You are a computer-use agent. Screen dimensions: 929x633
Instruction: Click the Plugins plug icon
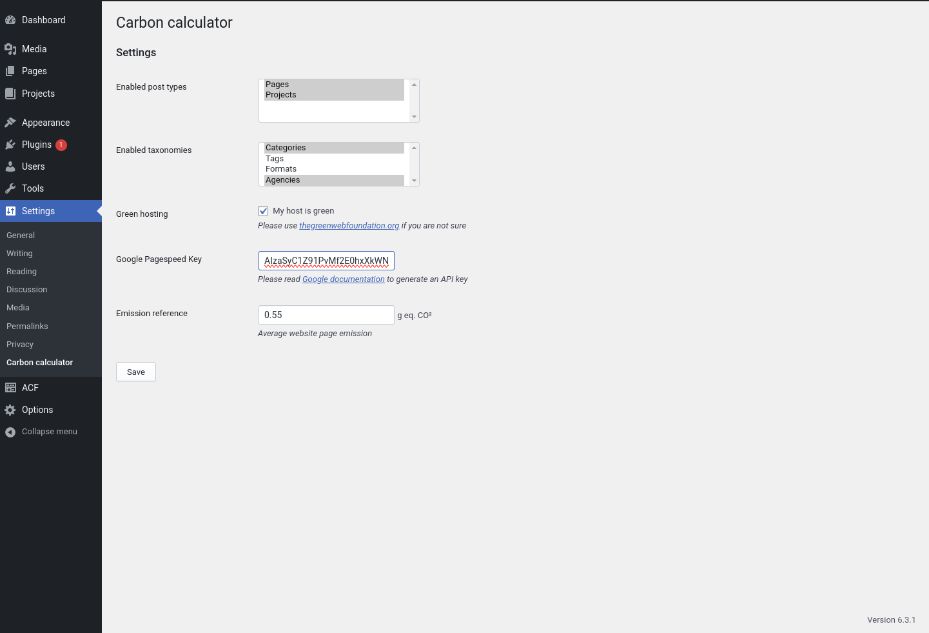[10, 145]
